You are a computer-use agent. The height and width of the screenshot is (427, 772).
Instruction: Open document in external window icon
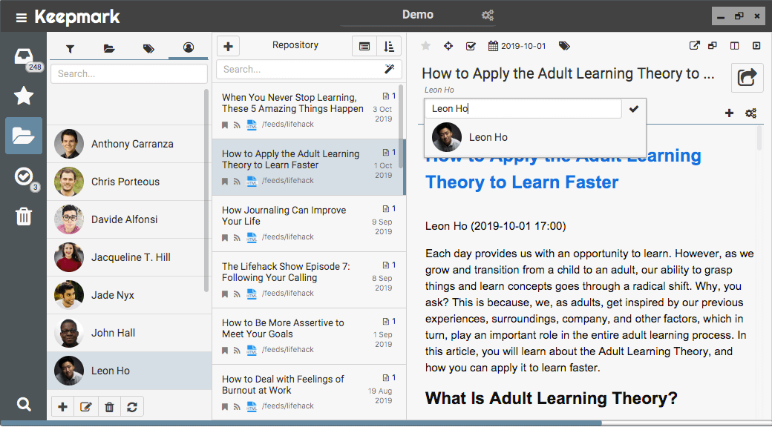click(x=695, y=46)
